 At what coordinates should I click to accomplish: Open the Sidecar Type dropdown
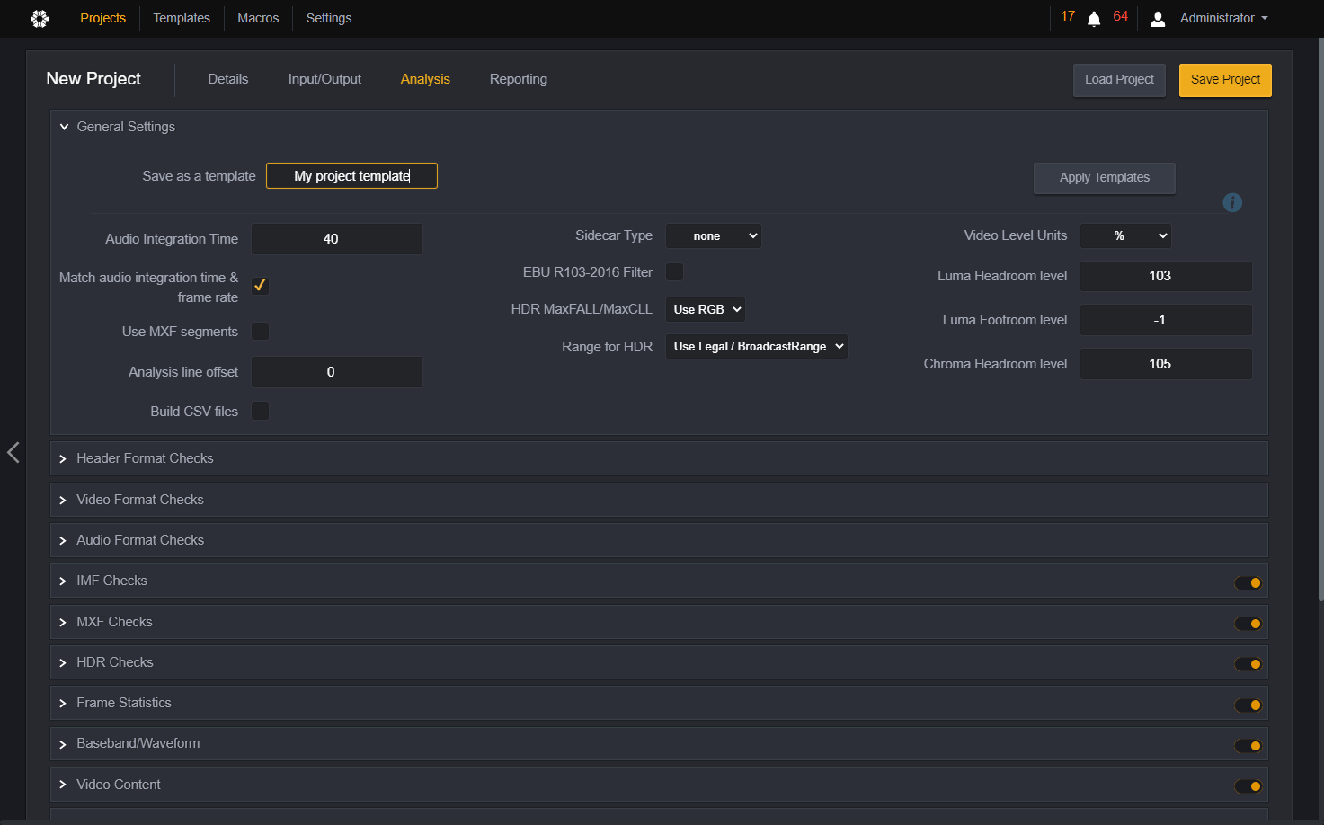click(x=714, y=236)
